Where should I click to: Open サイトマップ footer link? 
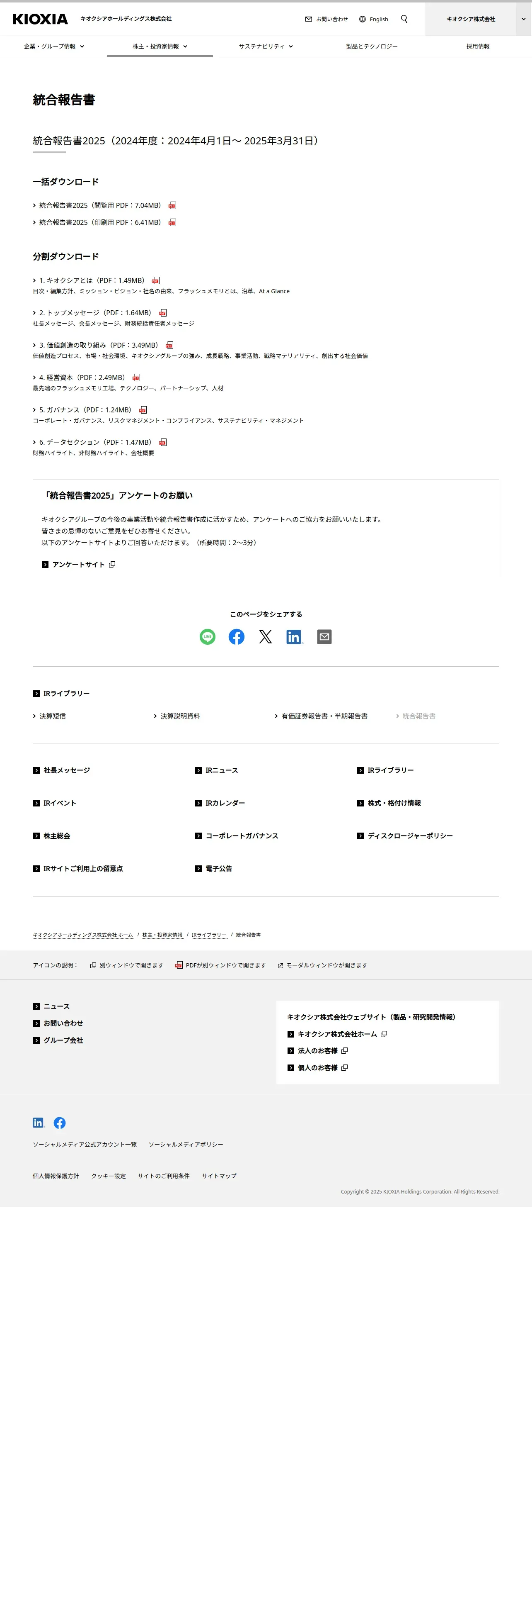219,1176
